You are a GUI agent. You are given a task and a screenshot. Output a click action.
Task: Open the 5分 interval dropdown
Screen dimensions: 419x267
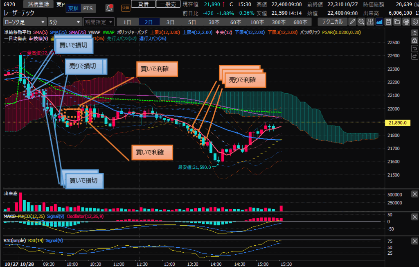[65, 22]
